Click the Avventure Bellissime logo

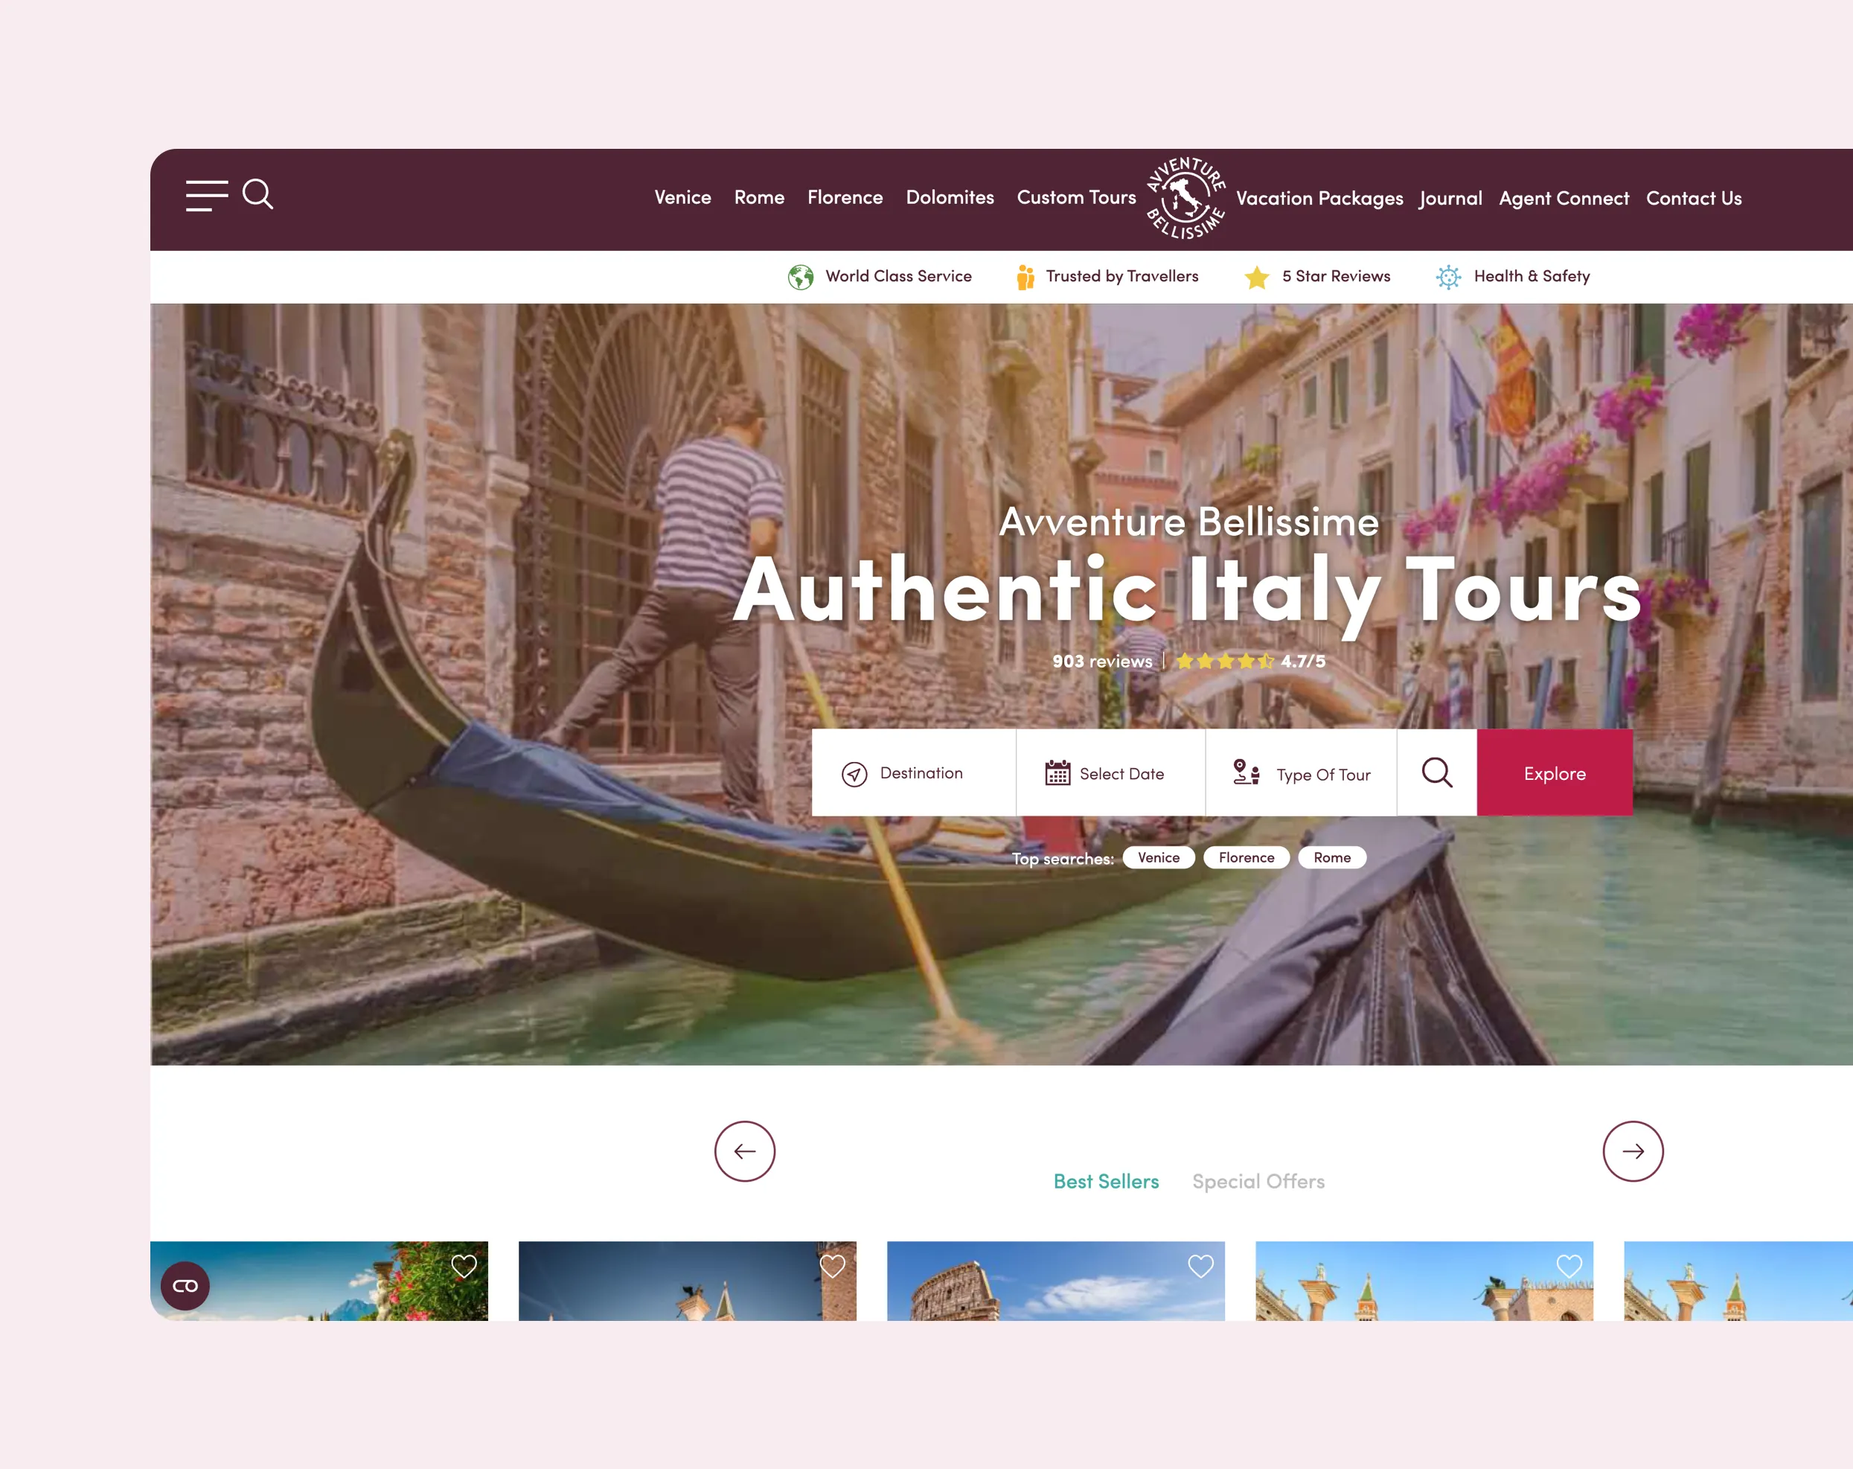tap(1186, 199)
